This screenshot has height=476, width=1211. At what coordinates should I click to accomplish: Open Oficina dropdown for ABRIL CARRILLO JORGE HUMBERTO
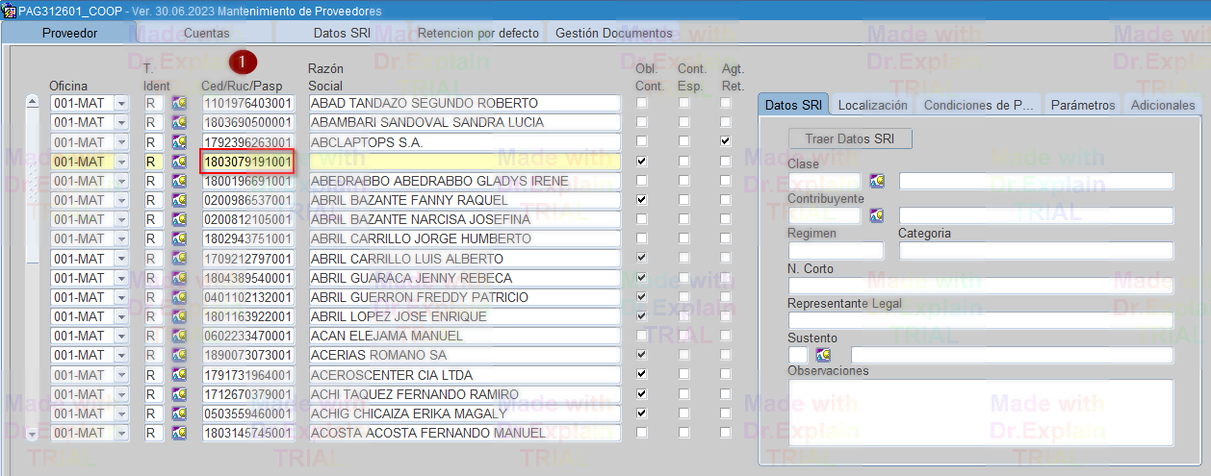tap(121, 239)
